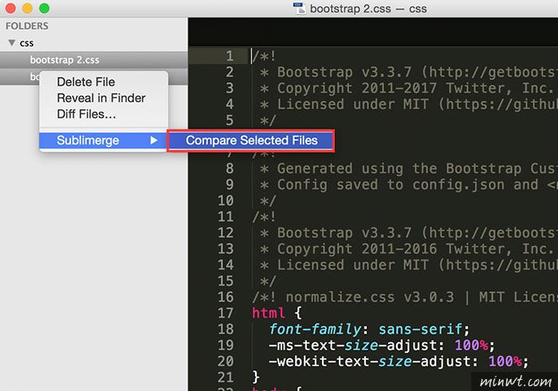
Task: Click line number 4 in gutter
Action: [230, 105]
